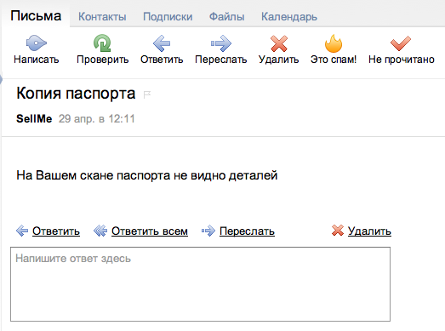Switch to the Контакты tab
Screen dimensions: 445x331
coord(102,17)
